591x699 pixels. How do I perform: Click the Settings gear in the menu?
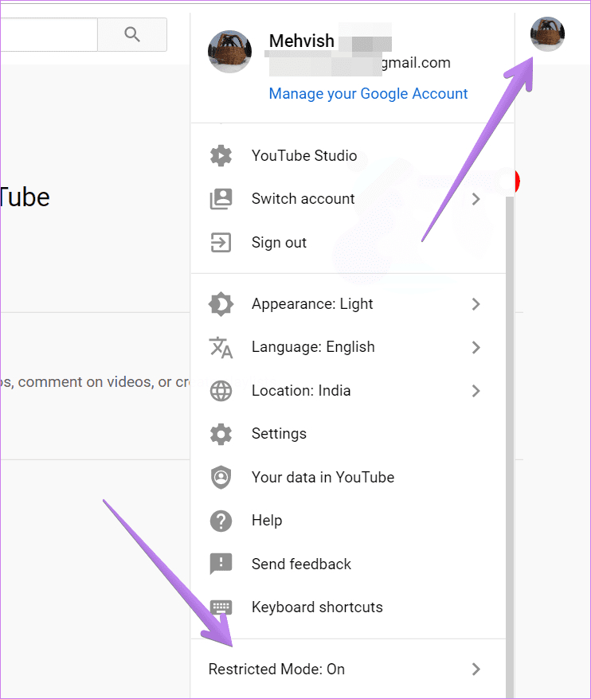(x=221, y=433)
